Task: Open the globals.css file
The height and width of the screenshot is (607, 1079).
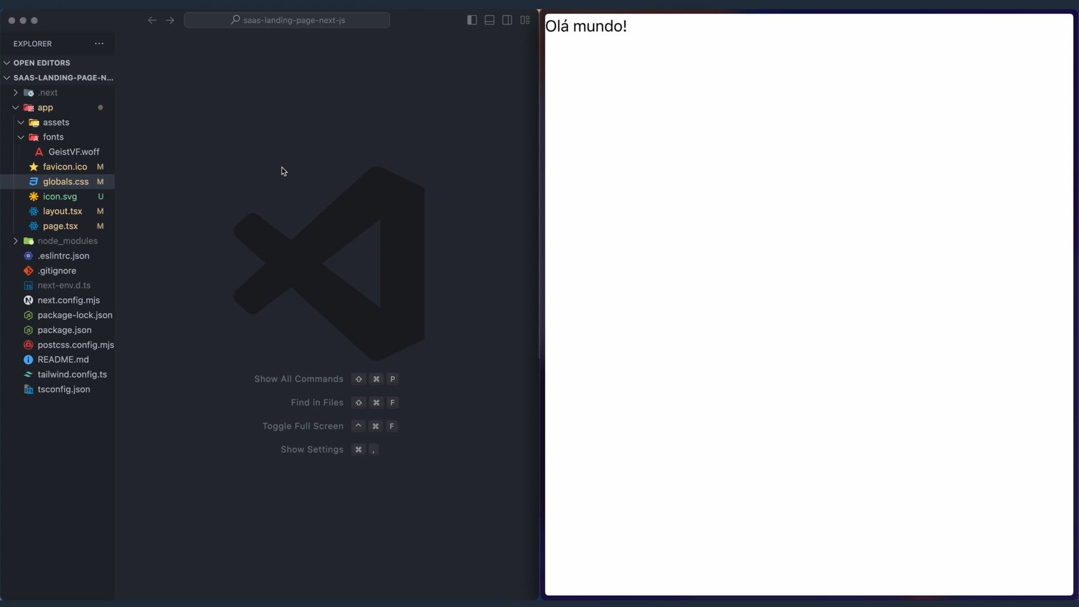Action: point(65,182)
